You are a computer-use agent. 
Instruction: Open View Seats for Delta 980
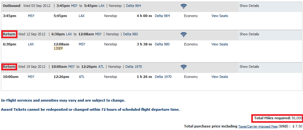[x=220, y=44]
